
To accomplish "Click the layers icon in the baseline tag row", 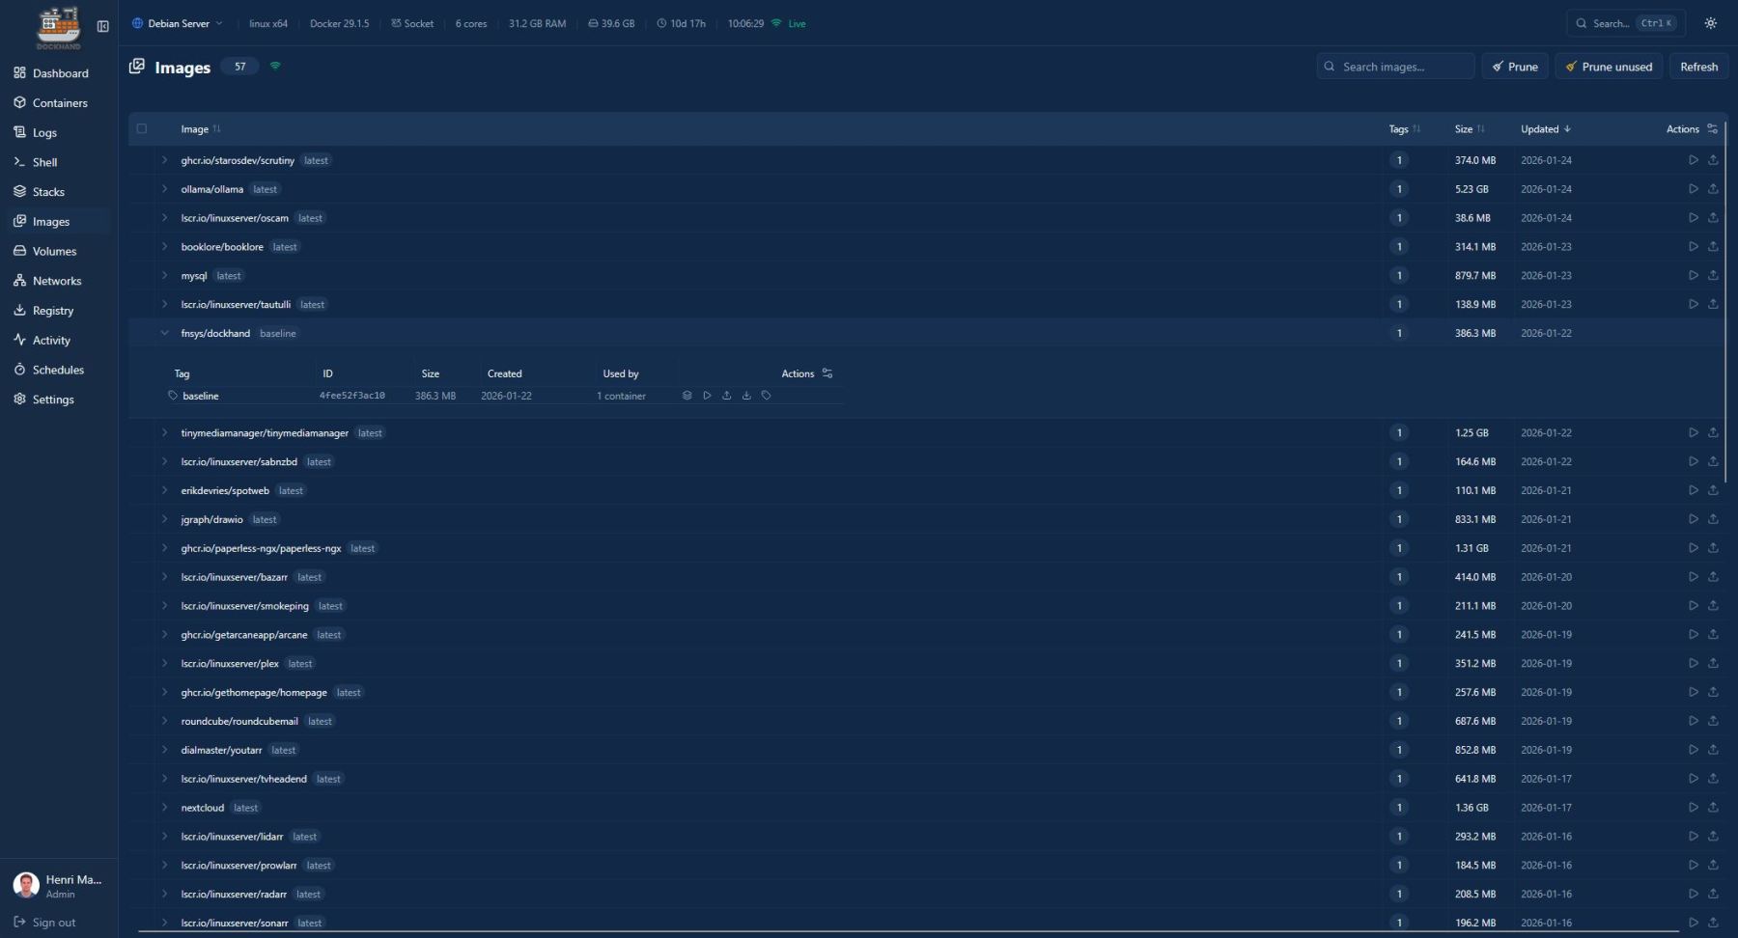I will 687,396.
